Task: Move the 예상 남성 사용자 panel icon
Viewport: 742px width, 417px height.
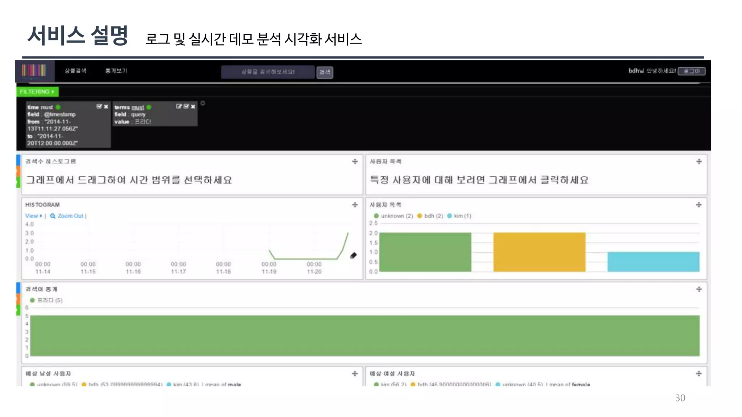Action: pos(355,374)
